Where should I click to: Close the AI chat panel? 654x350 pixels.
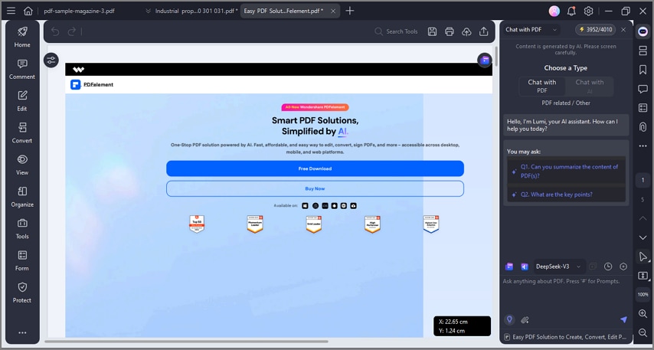click(x=623, y=30)
